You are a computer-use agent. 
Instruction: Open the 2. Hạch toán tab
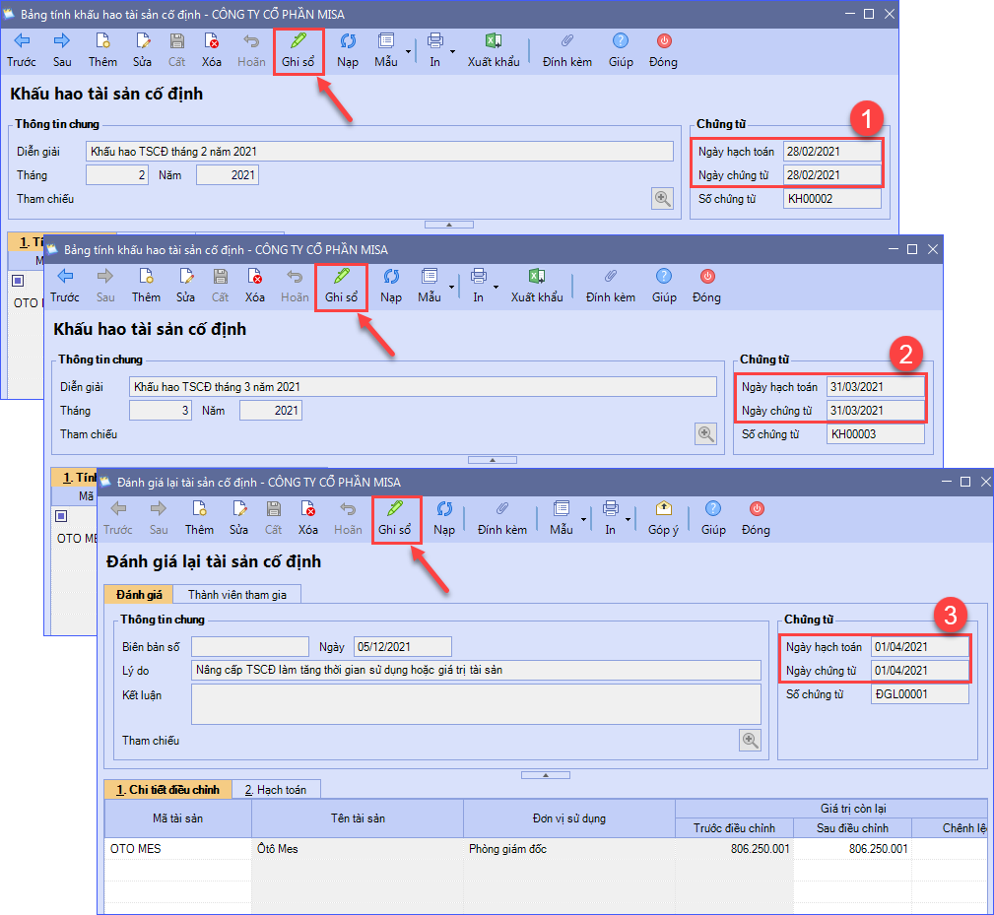tap(276, 789)
